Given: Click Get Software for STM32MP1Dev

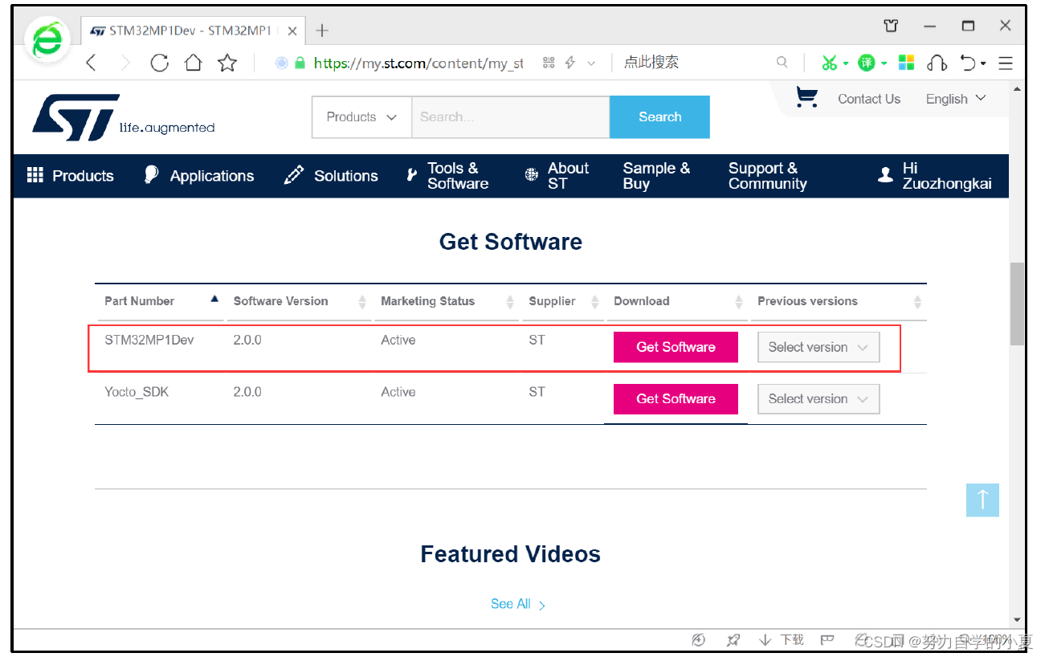Looking at the screenshot, I should click(x=676, y=347).
